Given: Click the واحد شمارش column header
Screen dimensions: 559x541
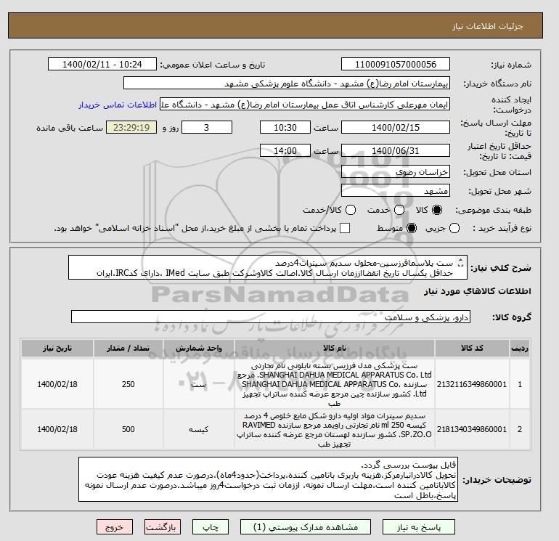Looking at the screenshot, I should pos(199,348).
